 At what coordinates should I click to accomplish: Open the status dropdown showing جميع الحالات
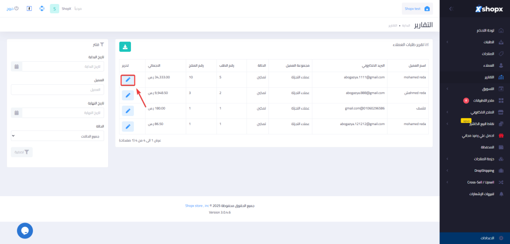pos(58,136)
